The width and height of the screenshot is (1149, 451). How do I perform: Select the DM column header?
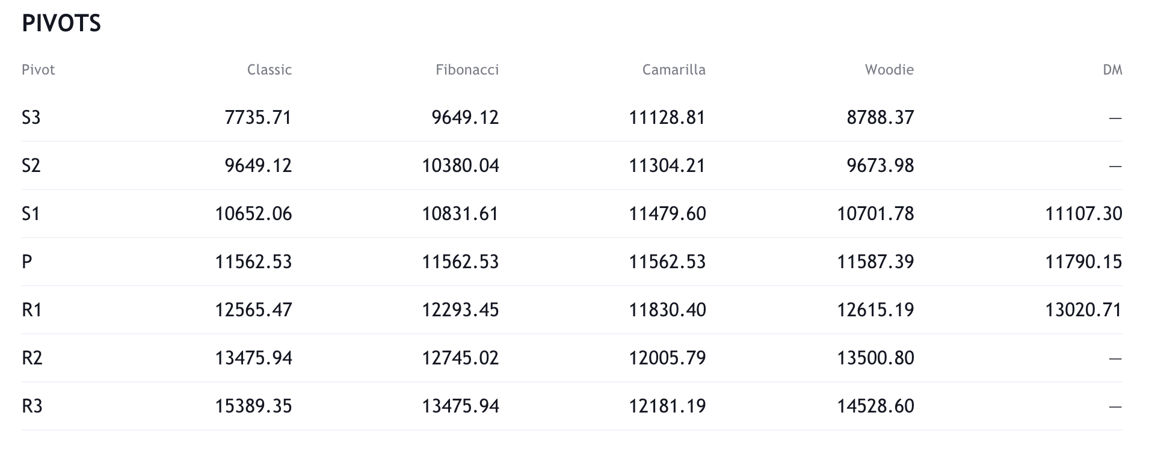tap(1112, 70)
